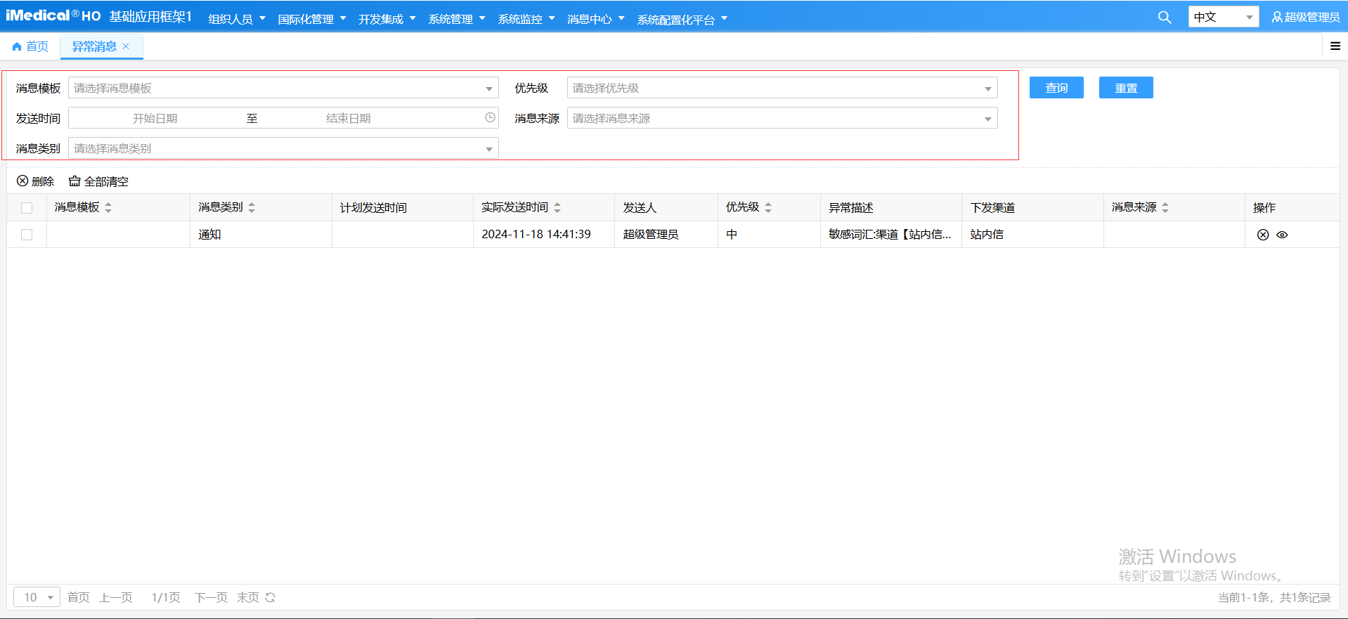
Task: Click the 重置 button
Action: (x=1125, y=88)
